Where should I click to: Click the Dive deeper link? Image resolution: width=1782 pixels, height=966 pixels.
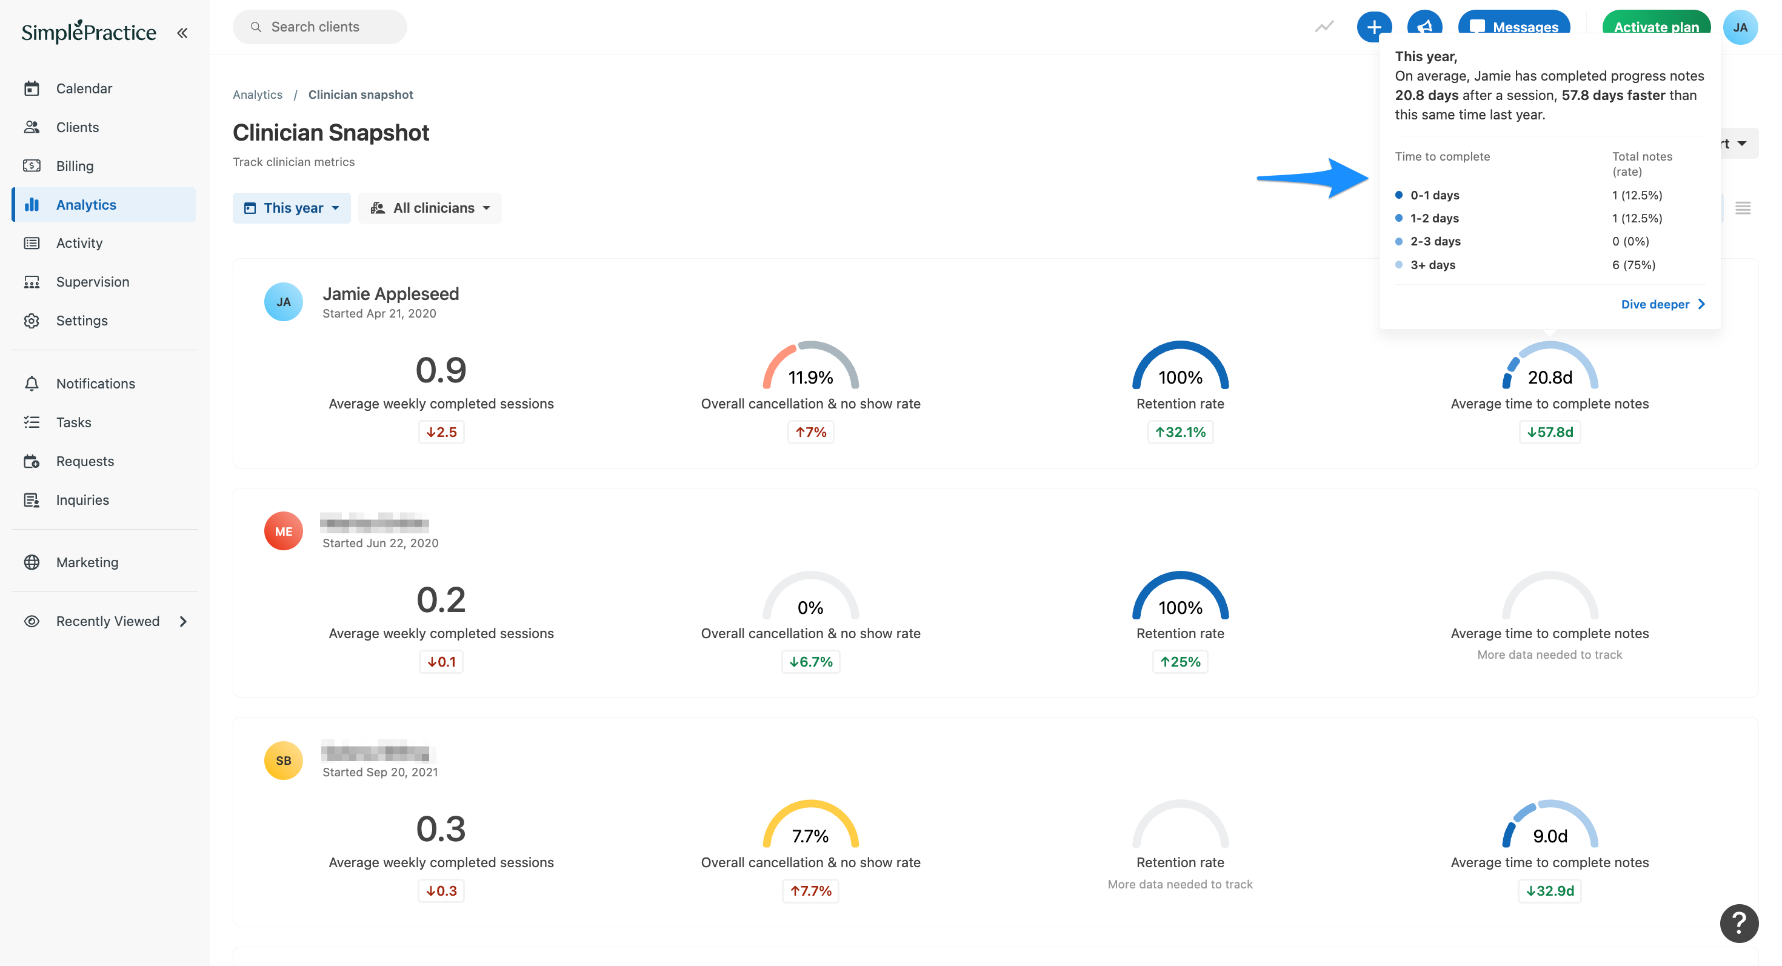click(1663, 304)
